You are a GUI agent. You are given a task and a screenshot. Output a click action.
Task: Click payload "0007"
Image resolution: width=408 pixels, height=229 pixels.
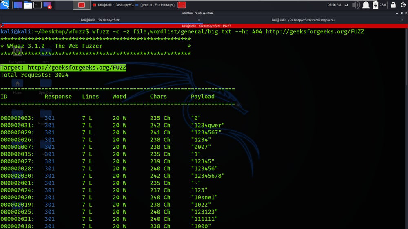(x=201, y=147)
